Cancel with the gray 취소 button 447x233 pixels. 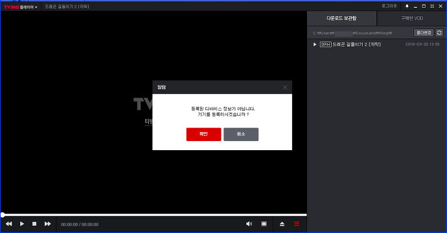[241, 134]
